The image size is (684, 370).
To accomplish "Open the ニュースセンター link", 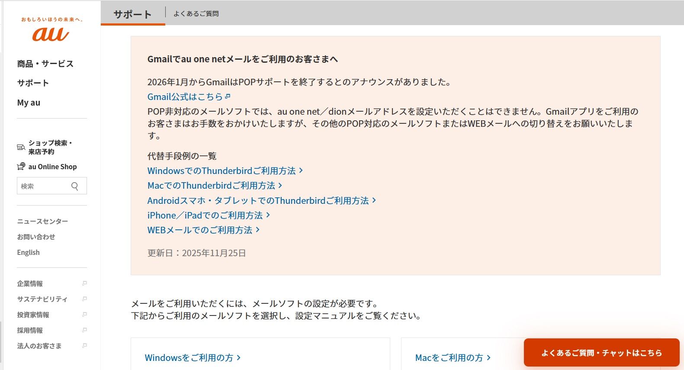I will pyautogui.click(x=42, y=221).
